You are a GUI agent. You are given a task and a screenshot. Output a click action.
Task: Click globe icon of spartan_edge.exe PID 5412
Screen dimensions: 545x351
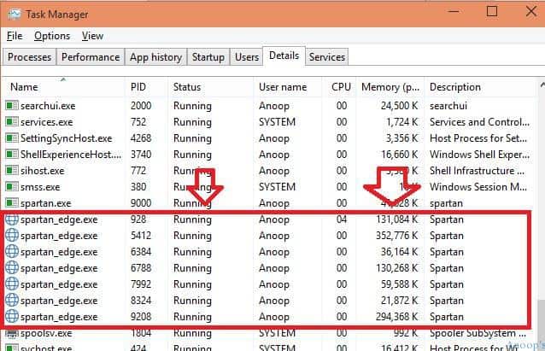coord(12,235)
